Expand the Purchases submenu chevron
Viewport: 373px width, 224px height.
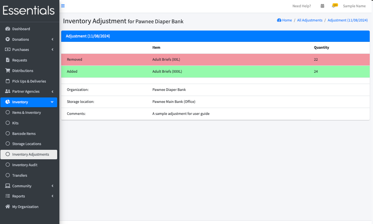[52, 49]
